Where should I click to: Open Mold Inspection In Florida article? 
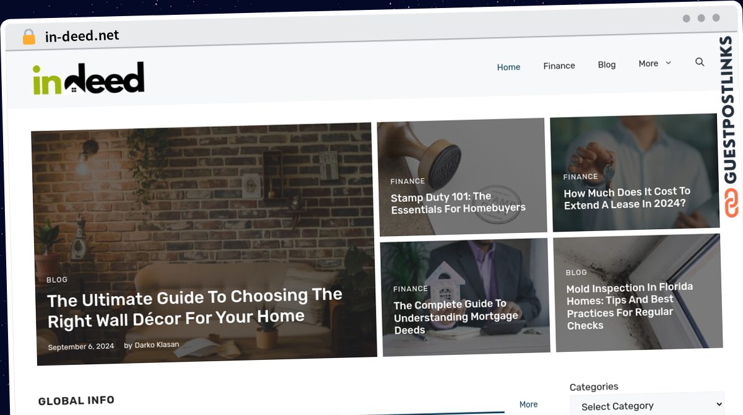coord(630,306)
